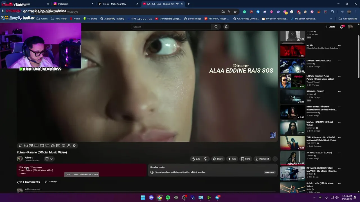Open Spotify from the taskbar
This screenshot has height=202, width=360.
168,198
